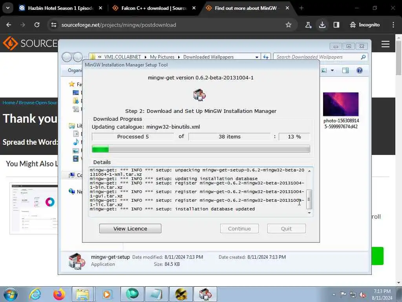
Task: Click Quit in MinGW setup tool
Action: (286, 228)
